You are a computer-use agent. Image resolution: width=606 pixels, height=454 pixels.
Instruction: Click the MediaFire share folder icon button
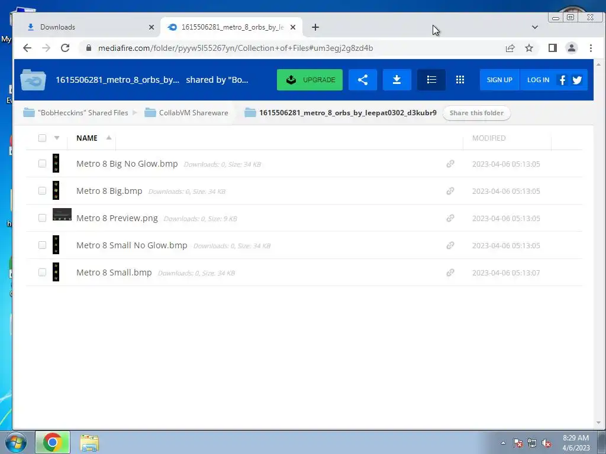click(363, 80)
